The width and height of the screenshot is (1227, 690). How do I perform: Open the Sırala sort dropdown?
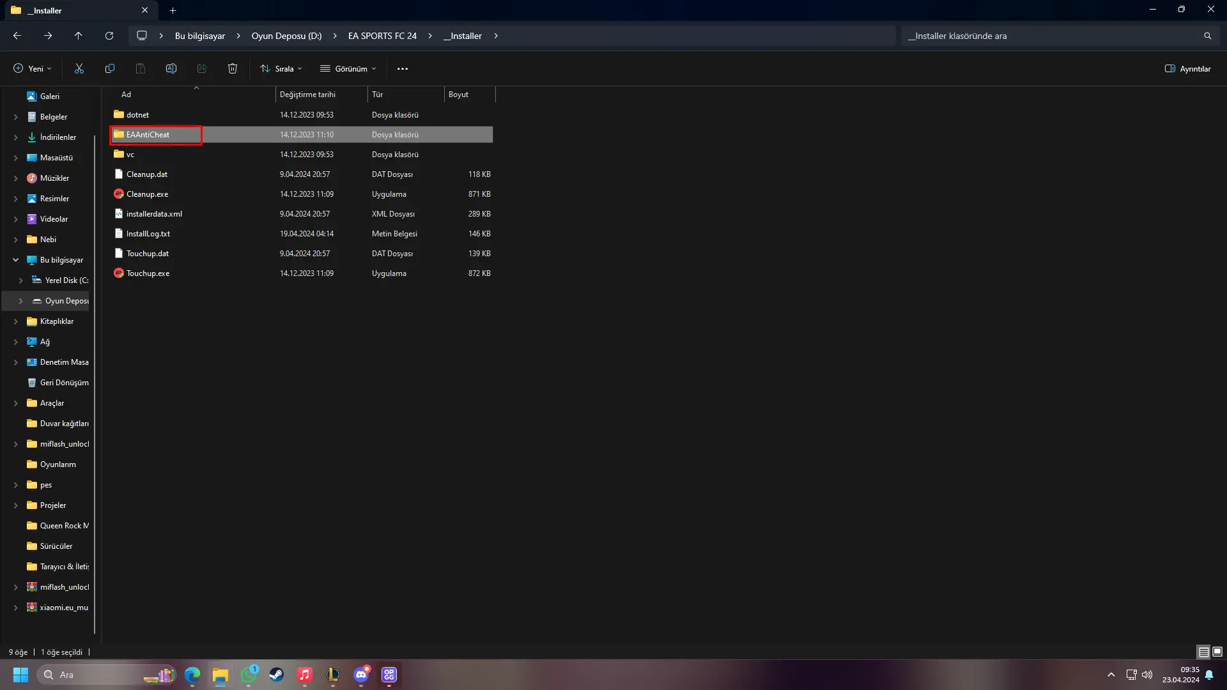(281, 68)
